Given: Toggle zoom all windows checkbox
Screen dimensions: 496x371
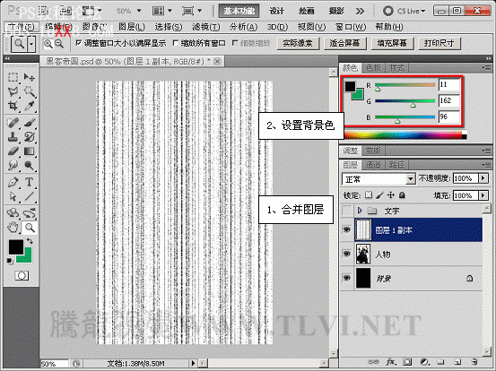Looking at the screenshot, I should coord(176,43).
